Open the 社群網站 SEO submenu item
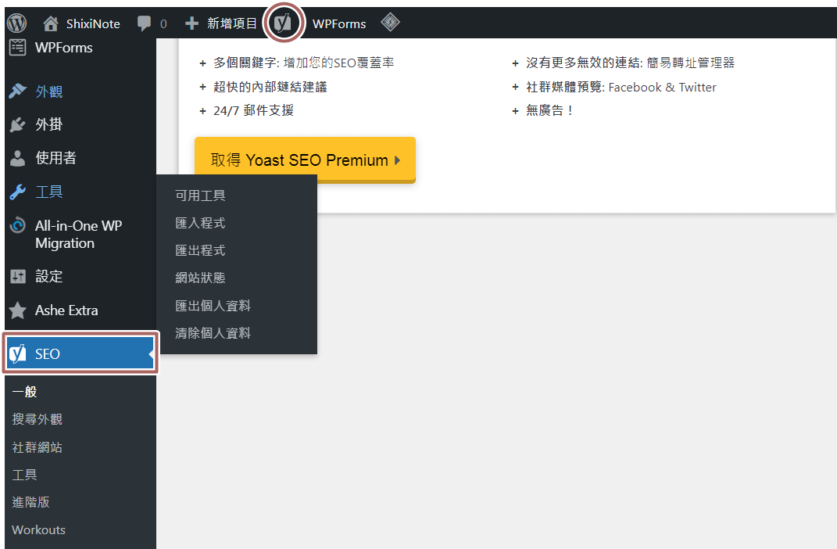Viewport: 837px width, 549px height. point(38,447)
